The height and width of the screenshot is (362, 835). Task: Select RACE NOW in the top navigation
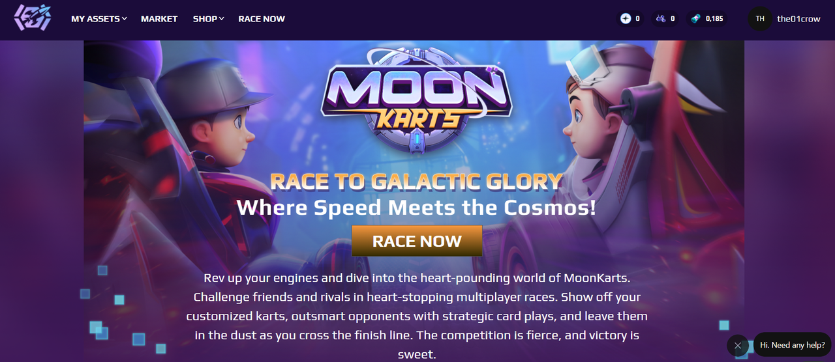tap(262, 19)
